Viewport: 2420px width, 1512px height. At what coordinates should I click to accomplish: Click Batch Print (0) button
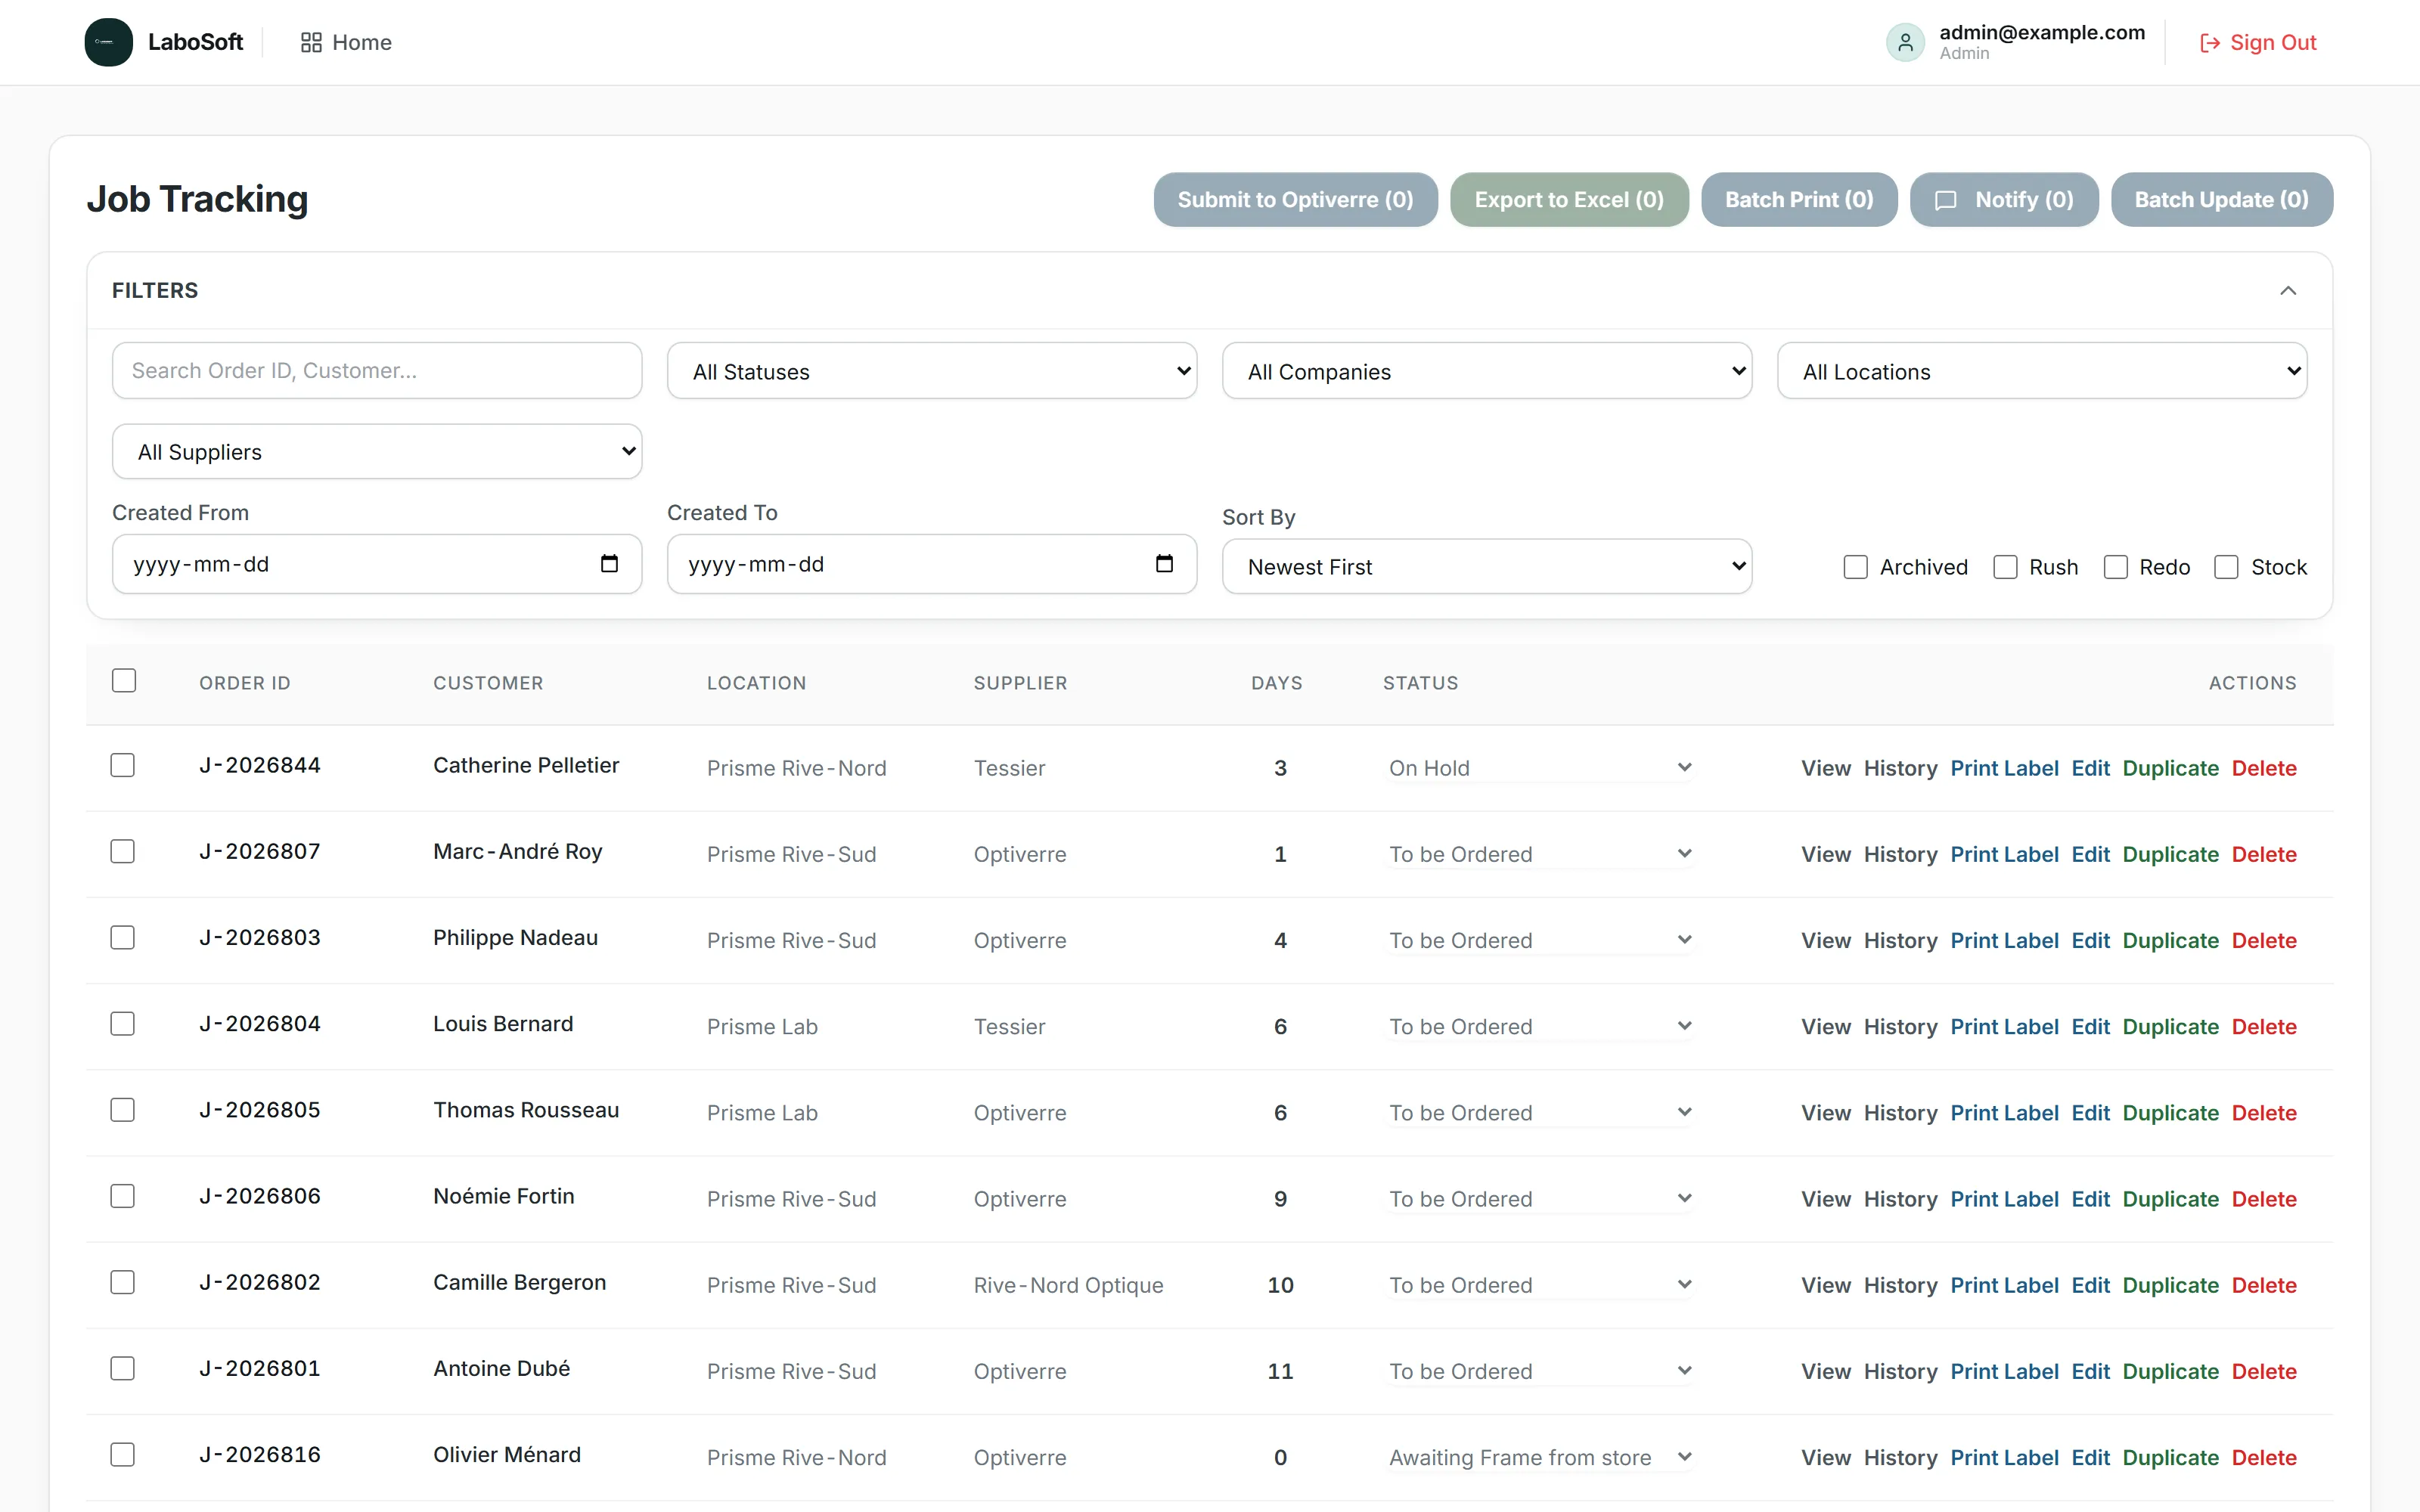coord(1799,200)
